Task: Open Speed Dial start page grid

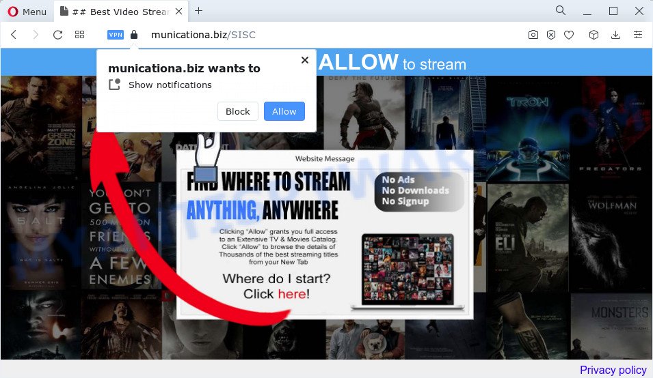Action: 79,35
